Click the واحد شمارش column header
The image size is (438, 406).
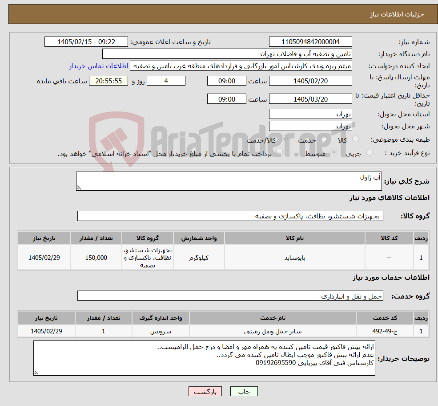click(x=199, y=238)
